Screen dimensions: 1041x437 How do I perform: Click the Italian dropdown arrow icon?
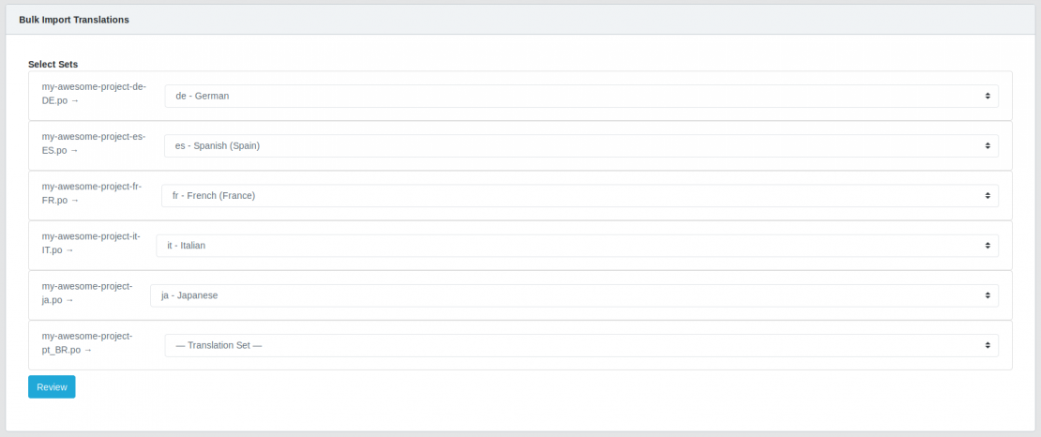988,245
